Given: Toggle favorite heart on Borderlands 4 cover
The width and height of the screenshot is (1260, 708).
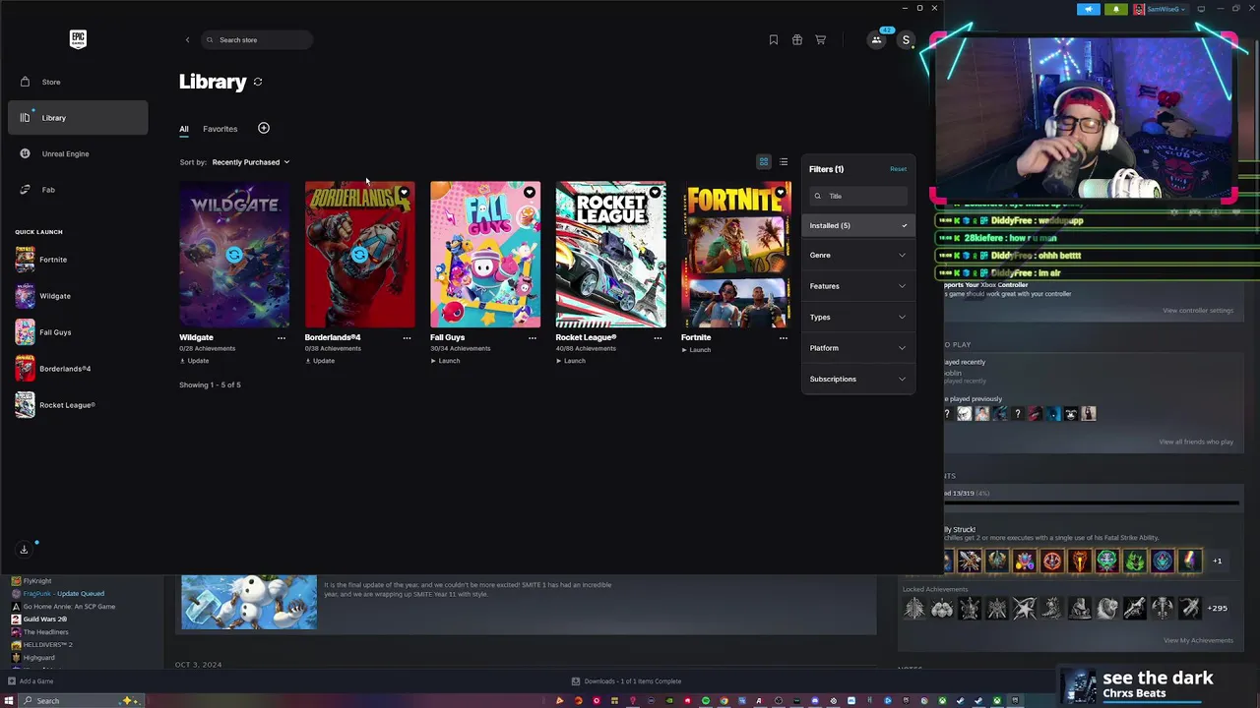Looking at the screenshot, I should pyautogui.click(x=405, y=193).
